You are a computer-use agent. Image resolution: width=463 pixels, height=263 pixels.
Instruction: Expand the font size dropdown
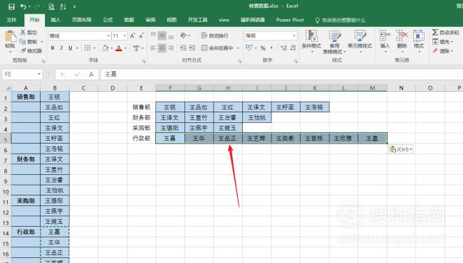tap(125, 36)
